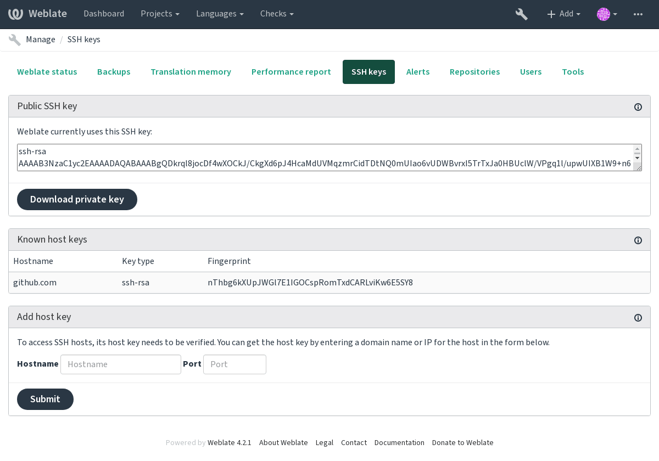Click the Weblate brand name text
This screenshot has width=659, height=461.
coord(48,14)
